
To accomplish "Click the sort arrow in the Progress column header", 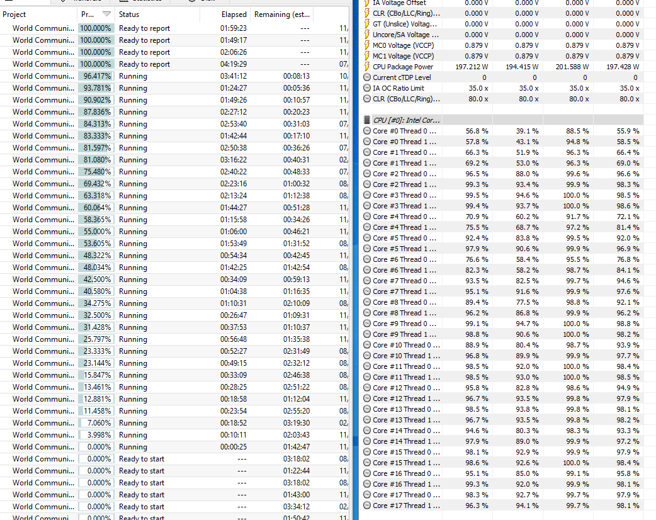I will click(x=106, y=14).
